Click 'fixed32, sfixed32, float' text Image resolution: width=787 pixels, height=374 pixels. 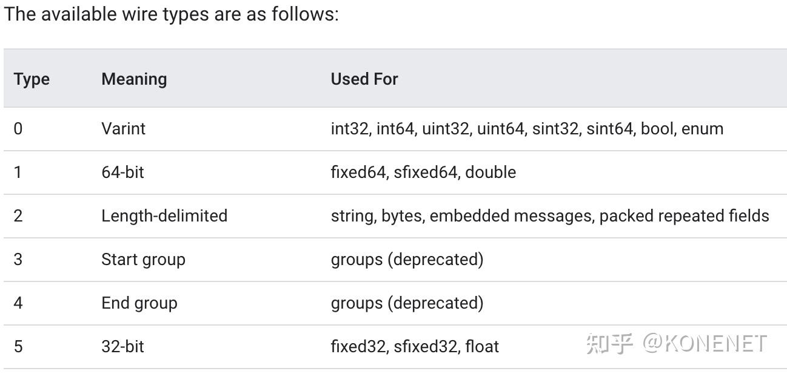click(x=415, y=347)
